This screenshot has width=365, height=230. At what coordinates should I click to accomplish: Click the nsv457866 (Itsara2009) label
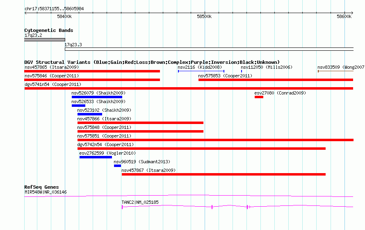click(x=104, y=119)
